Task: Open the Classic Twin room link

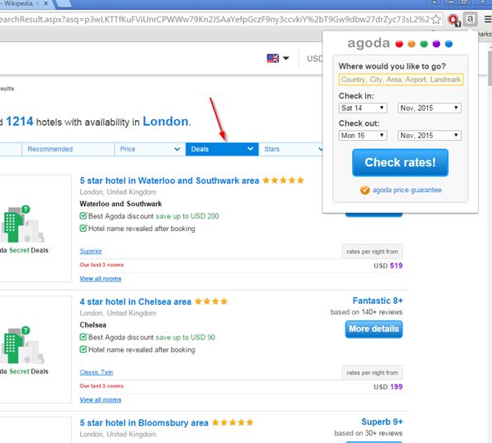Action: [96, 373]
